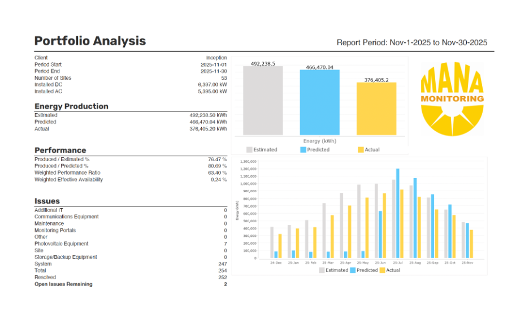Click the Issues section heading
The width and height of the screenshot is (529, 320).
47,201
